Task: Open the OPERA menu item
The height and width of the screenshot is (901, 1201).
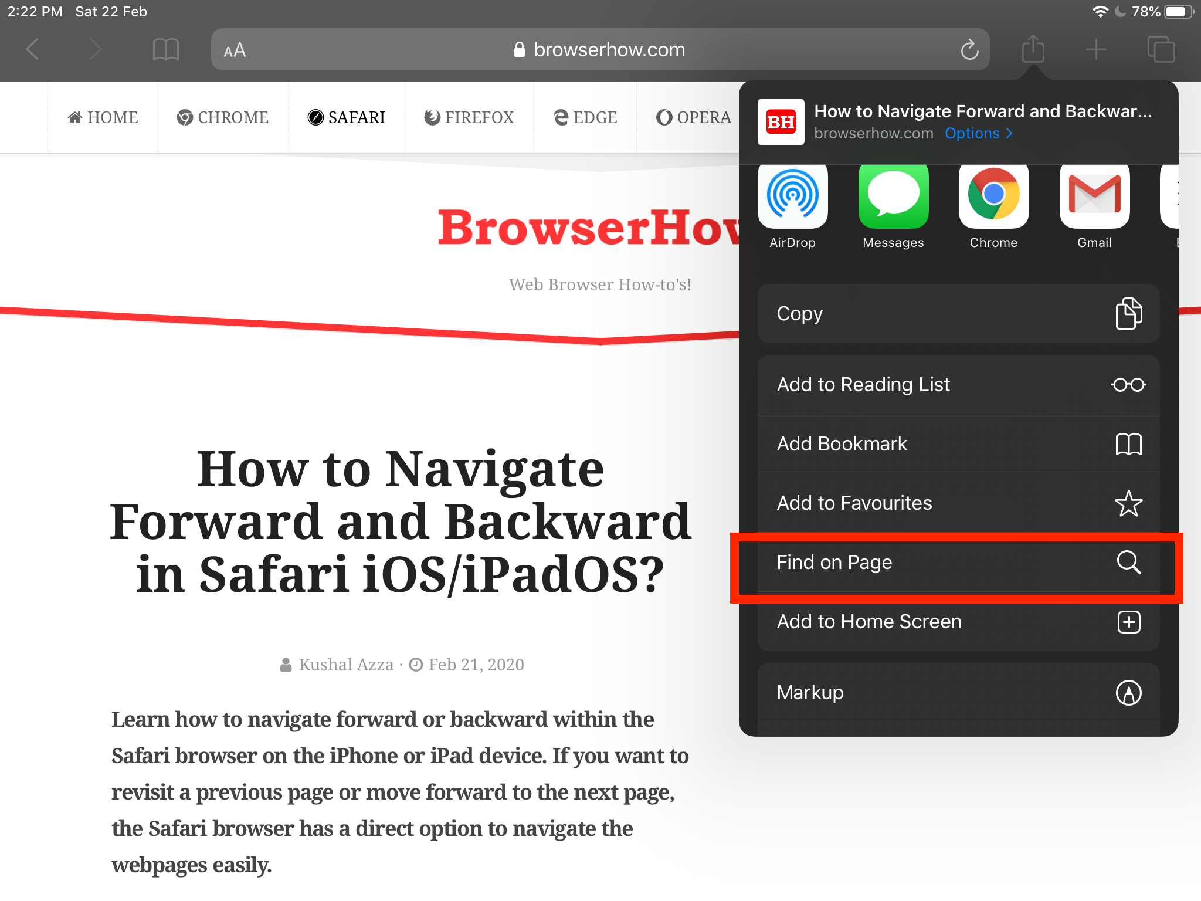Action: coord(694,117)
